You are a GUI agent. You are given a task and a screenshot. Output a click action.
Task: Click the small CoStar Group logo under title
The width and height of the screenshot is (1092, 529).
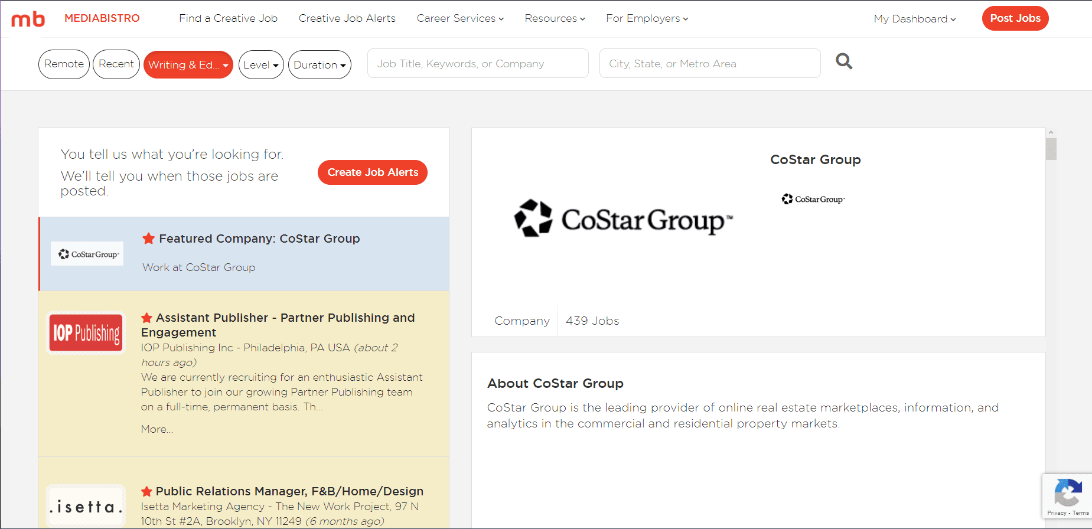tap(813, 200)
